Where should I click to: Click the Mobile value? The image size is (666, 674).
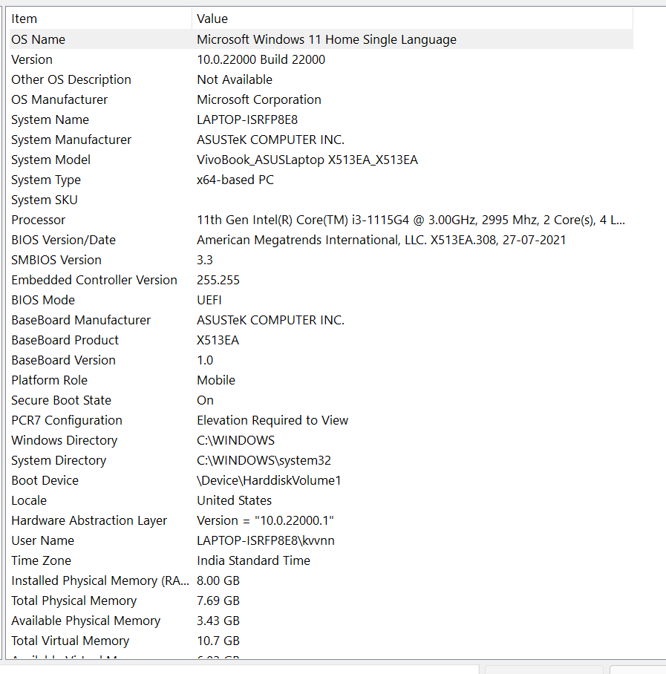point(216,380)
